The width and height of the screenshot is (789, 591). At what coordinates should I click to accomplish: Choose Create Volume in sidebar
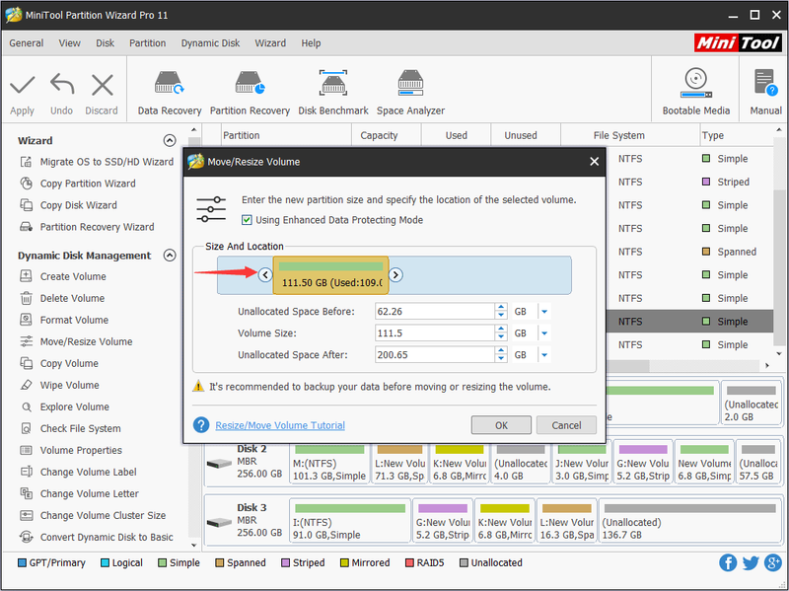[x=63, y=276]
